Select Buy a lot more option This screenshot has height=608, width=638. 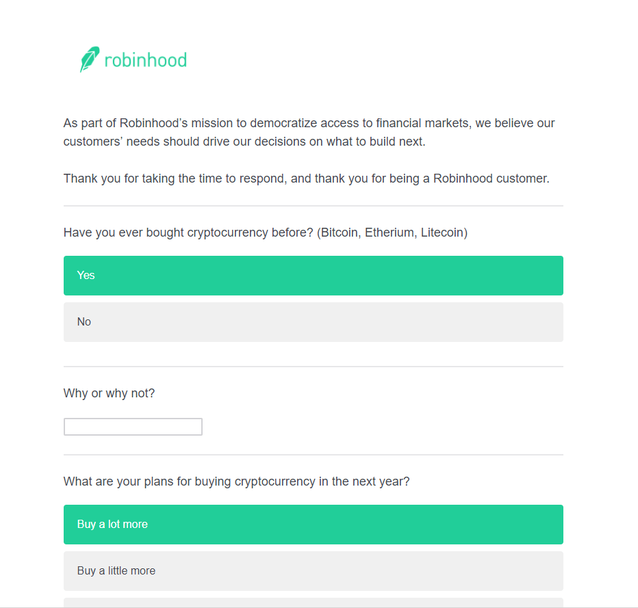[313, 525]
